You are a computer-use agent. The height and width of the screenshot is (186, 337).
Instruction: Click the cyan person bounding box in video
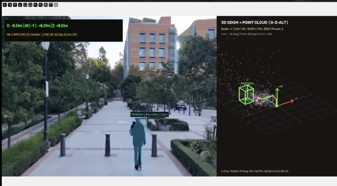138,145
